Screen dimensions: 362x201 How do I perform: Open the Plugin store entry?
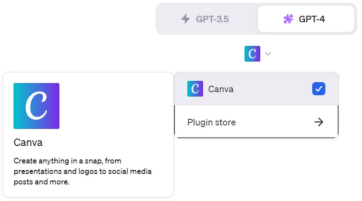(256, 122)
